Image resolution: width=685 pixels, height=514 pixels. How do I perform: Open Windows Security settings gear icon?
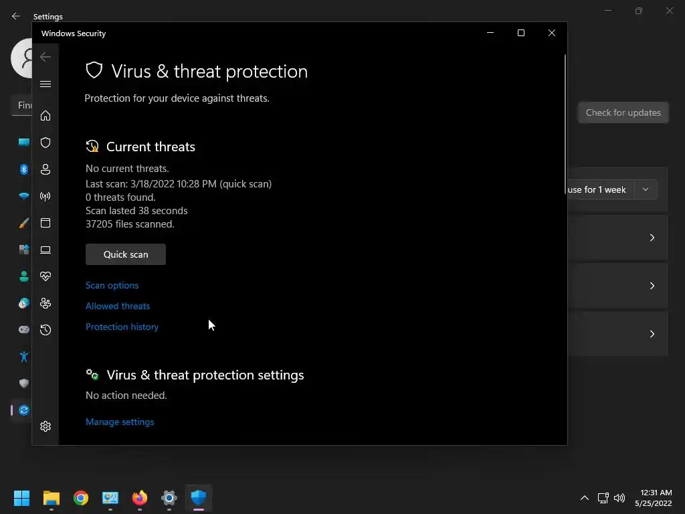point(45,426)
